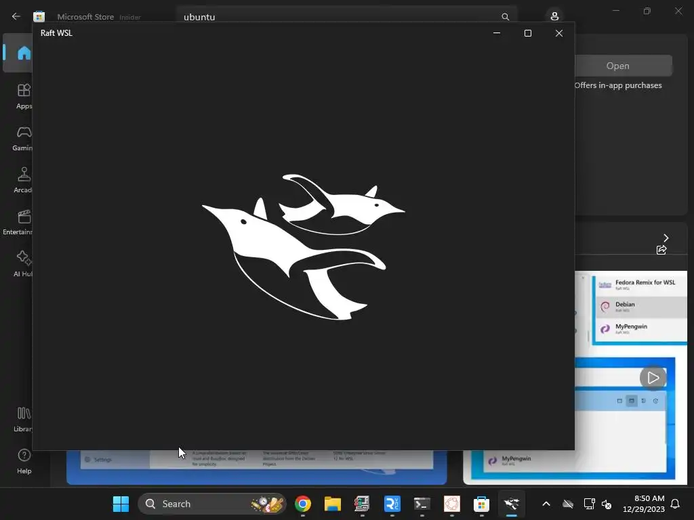Open Entertainment section in Store sidebar
This screenshot has height=520, width=694.
(18, 222)
